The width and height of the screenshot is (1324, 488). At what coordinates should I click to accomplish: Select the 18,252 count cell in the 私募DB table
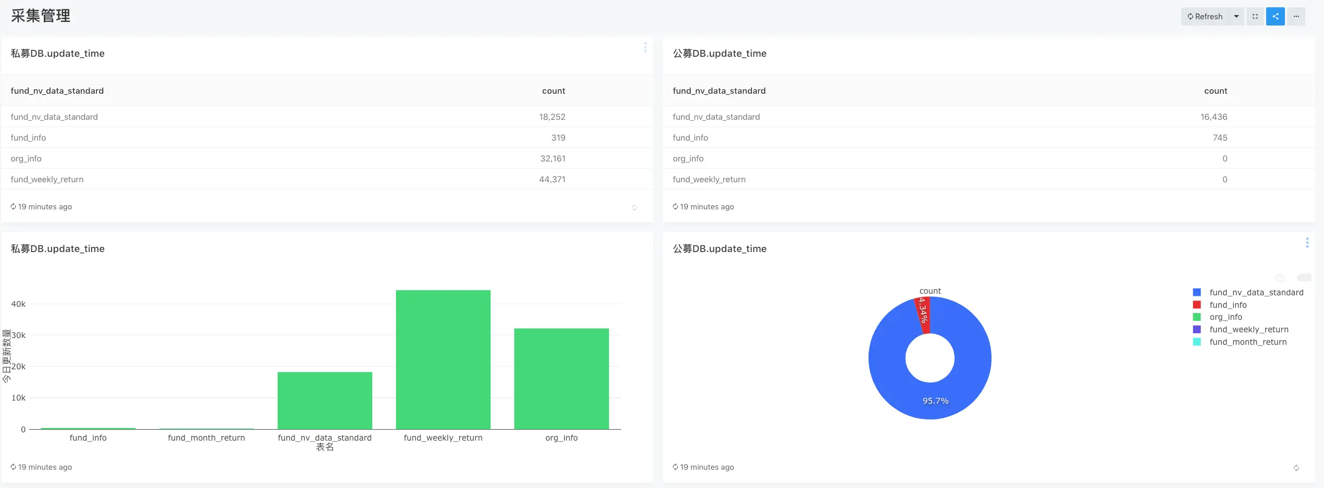coord(552,117)
